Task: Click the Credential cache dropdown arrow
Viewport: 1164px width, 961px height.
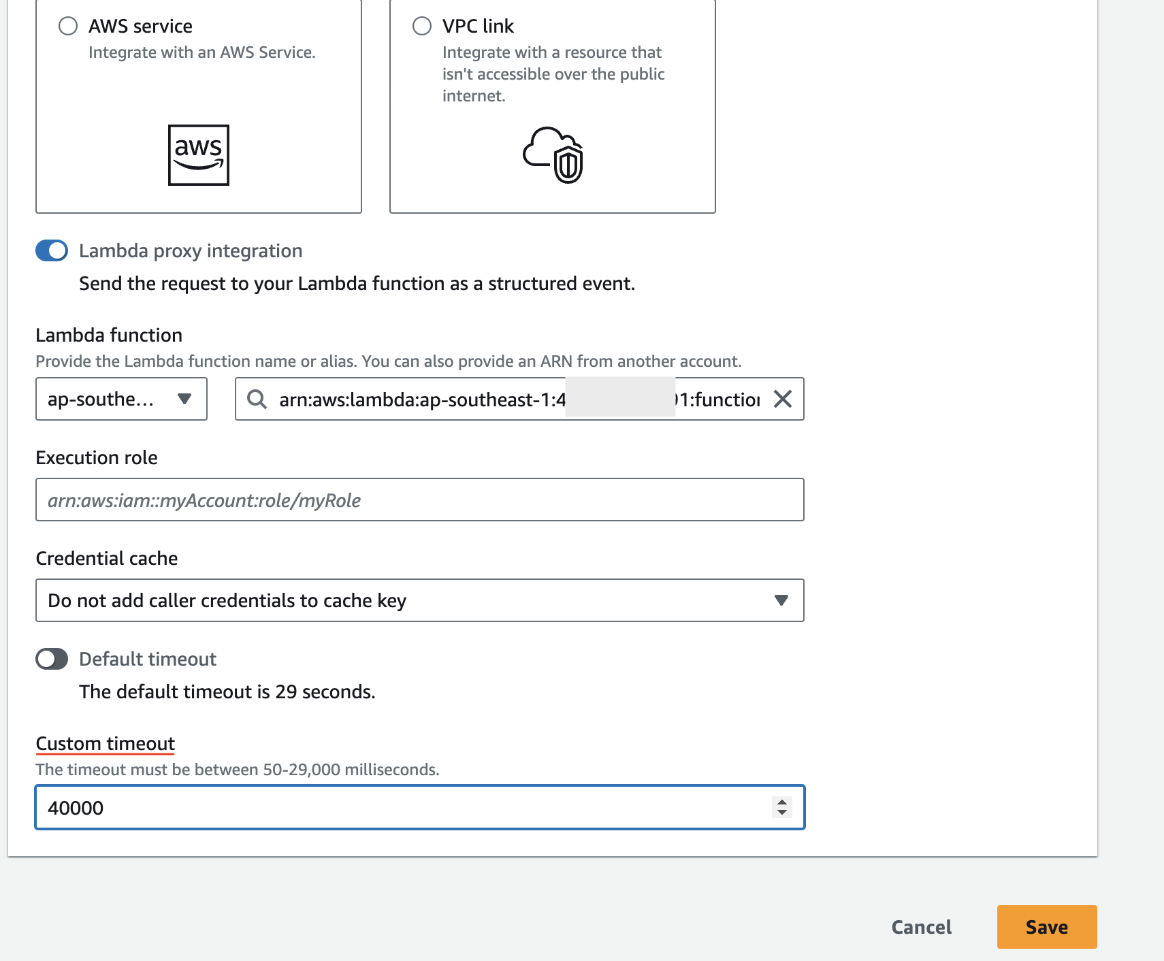Action: (781, 600)
